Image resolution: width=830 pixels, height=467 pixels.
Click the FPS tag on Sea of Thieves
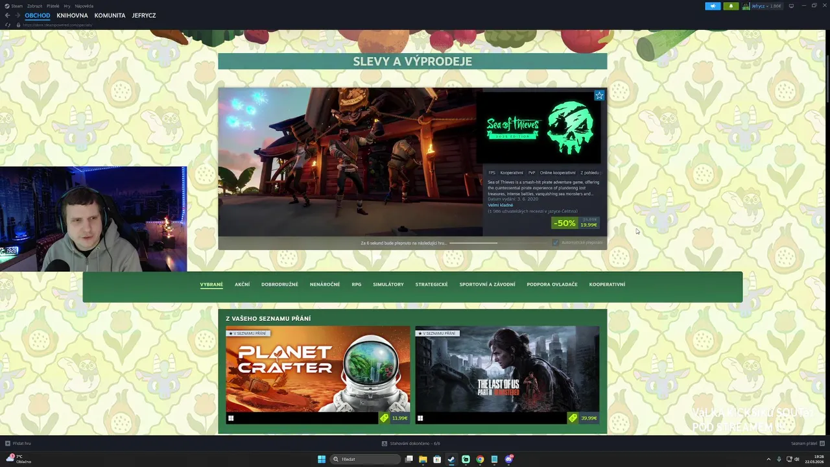[x=492, y=173]
